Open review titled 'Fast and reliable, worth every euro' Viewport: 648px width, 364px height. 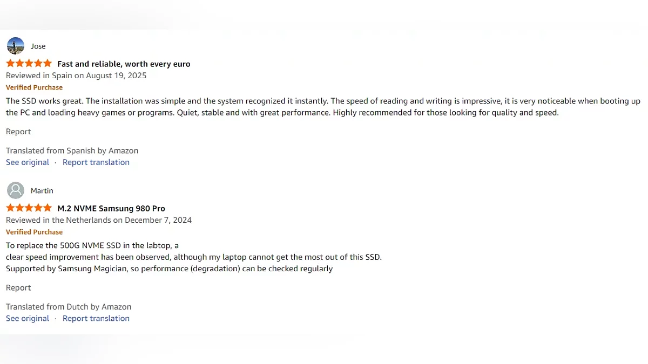click(x=124, y=64)
